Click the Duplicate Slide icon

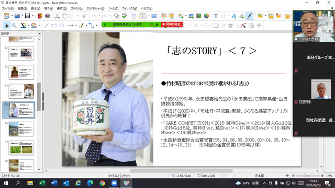click(271, 16)
